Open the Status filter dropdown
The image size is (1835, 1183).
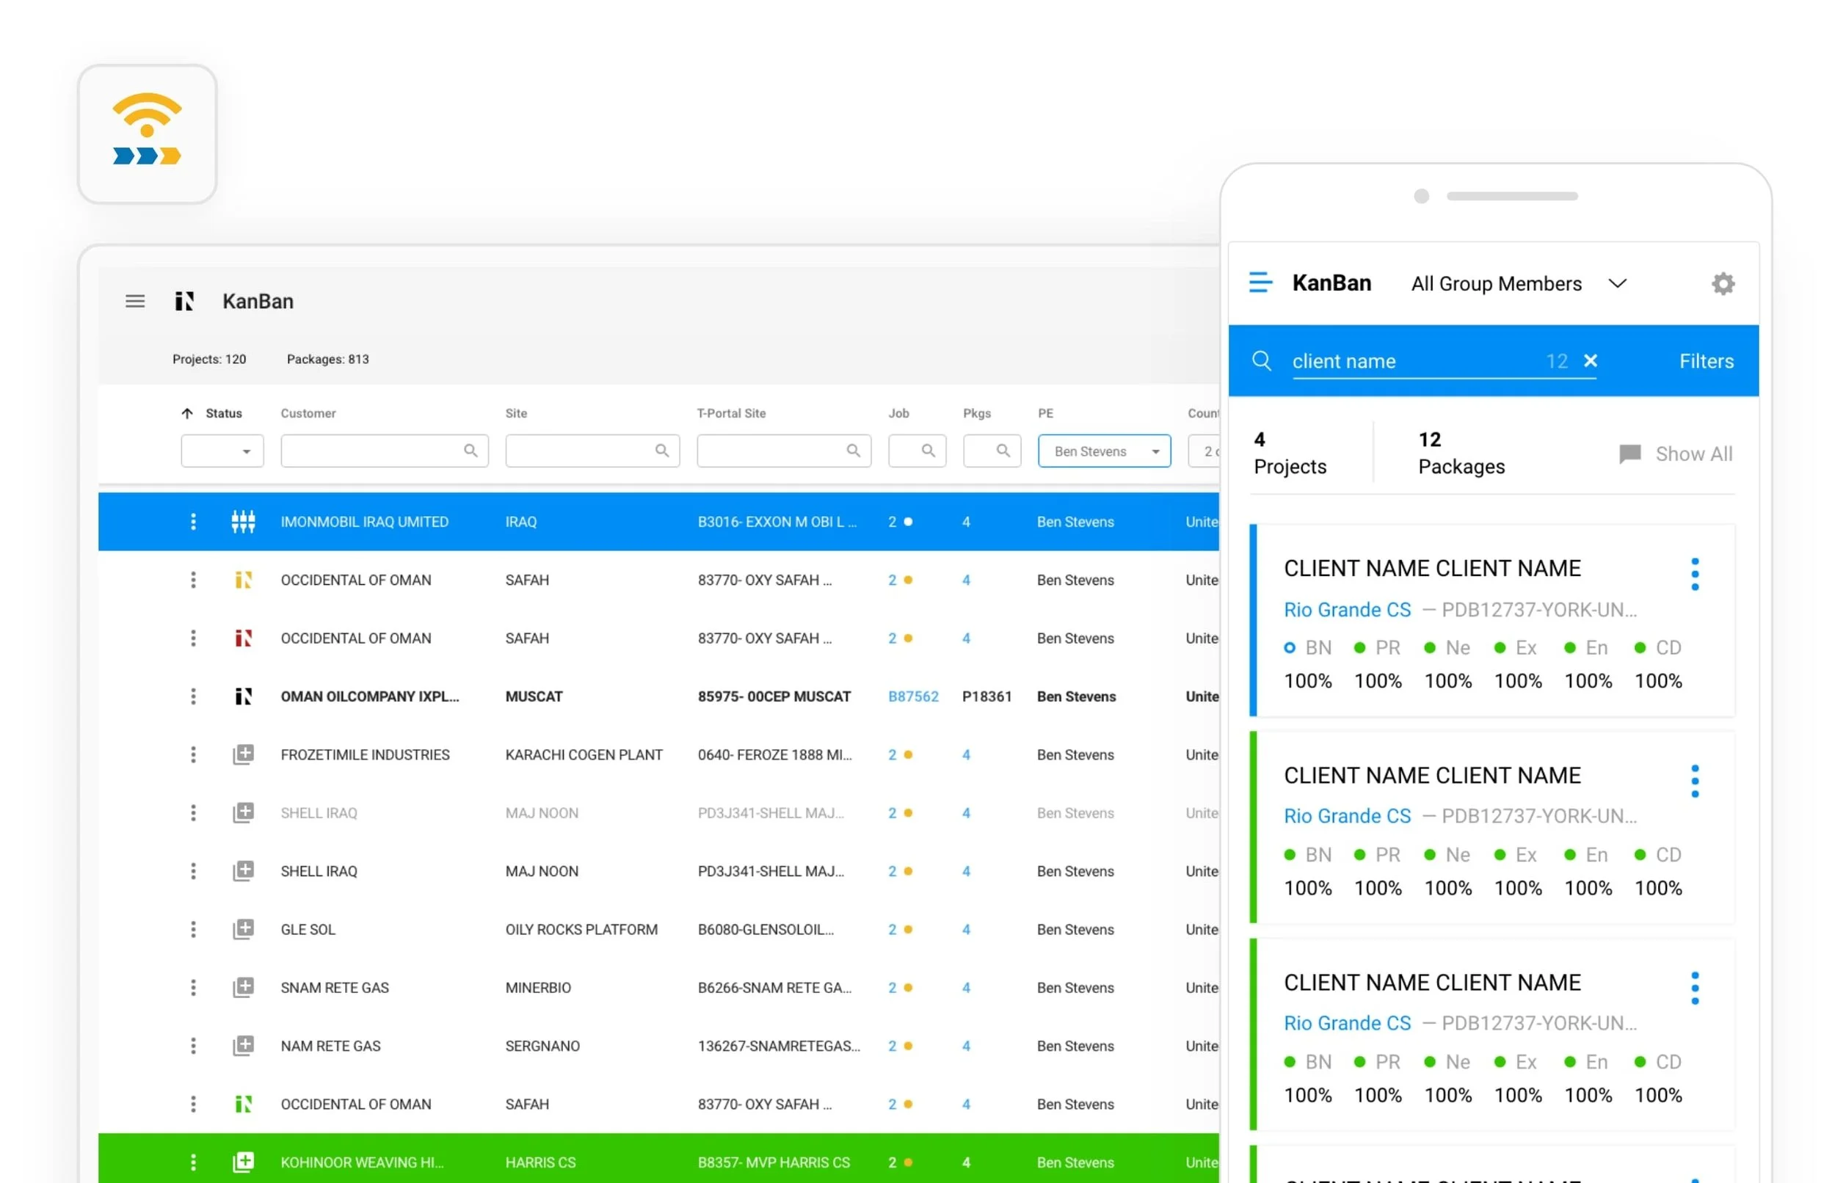pos(222,451)
